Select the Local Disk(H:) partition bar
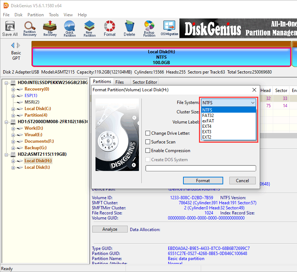Image resolution: width=297 pixels, height=272 pixels. tap(161, 57)
